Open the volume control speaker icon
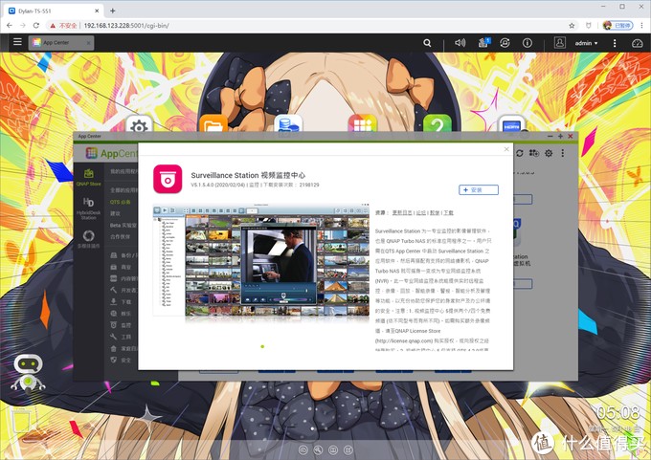Image resolution: width=651 pixels, height=460 pixels. click(x=460, y=43)
